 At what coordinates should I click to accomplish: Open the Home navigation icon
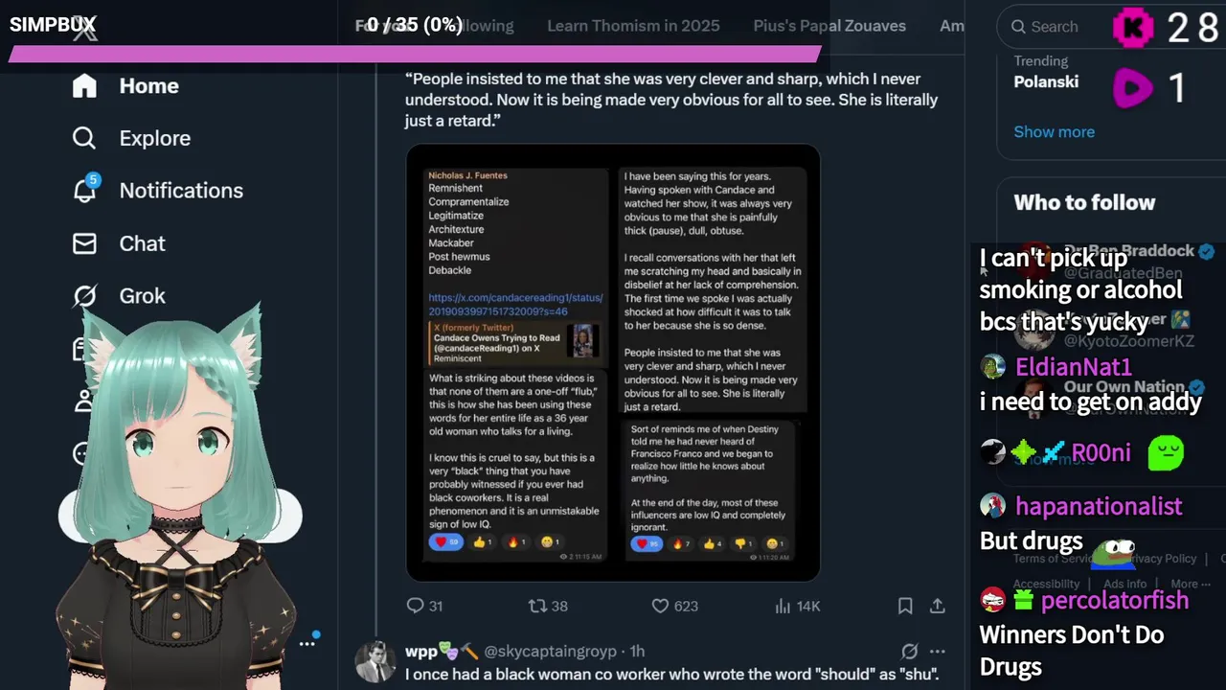(84, 86)
